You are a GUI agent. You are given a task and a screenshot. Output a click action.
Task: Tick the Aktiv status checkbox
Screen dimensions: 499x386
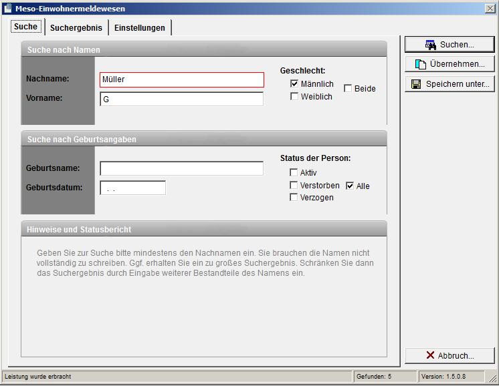click(294, 173)
